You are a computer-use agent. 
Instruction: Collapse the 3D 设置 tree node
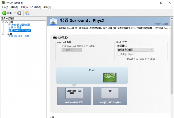click(3, 22)
